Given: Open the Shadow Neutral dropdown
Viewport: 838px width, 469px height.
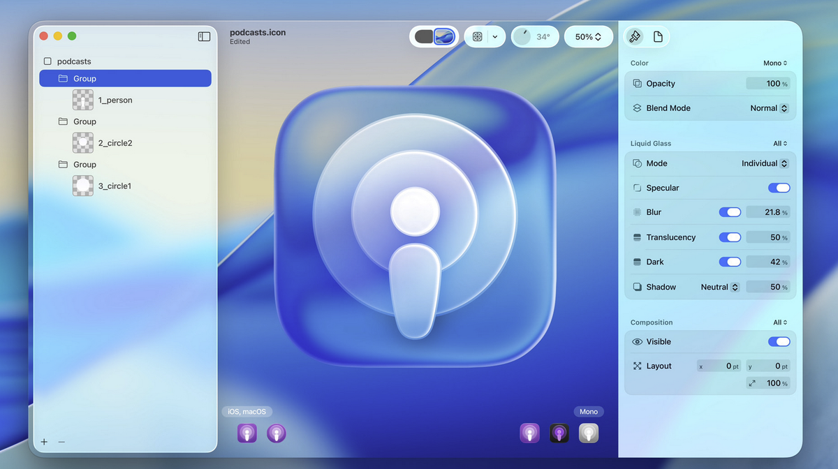Looking at the screenshot, I should tap(720, 287).
